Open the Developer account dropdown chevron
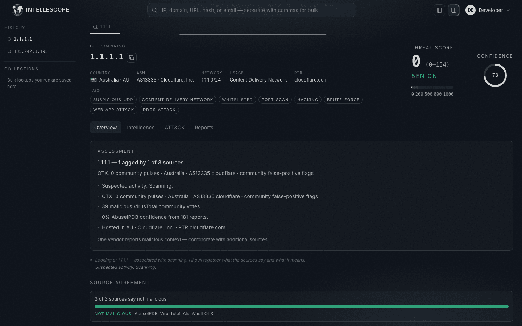Viewport: 522px width, 326px height. (x=508, y=10)
